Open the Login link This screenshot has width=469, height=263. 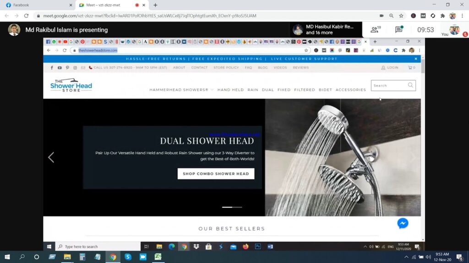[390, 68]
